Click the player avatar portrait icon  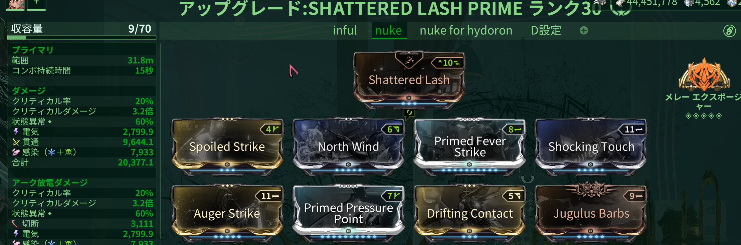point(15,4)
